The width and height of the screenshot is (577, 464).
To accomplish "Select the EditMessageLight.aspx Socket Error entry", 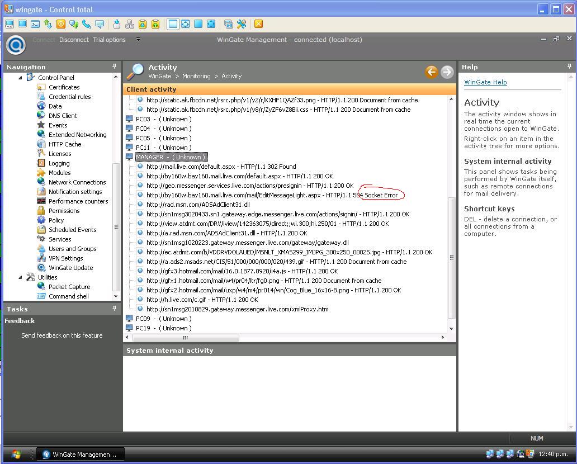I will (x=272, y=196).
